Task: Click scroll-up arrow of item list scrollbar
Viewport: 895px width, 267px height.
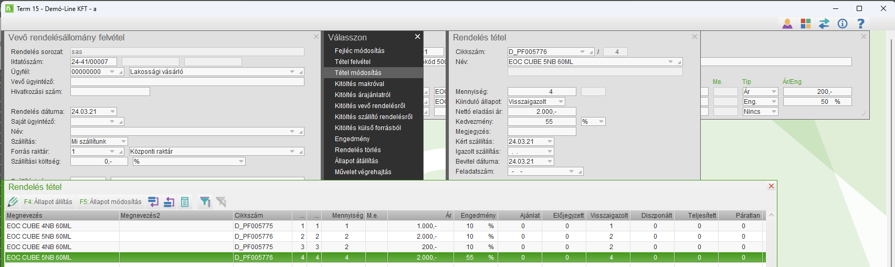Action: [x=771, y=215]
